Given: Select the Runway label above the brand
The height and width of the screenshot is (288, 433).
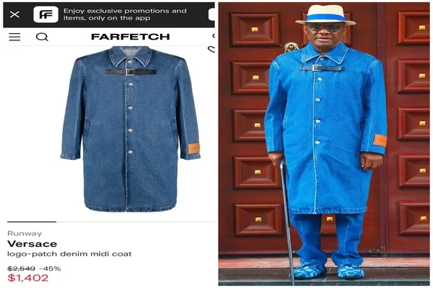Looking at the screenshot, I should [x=25, y=234].
